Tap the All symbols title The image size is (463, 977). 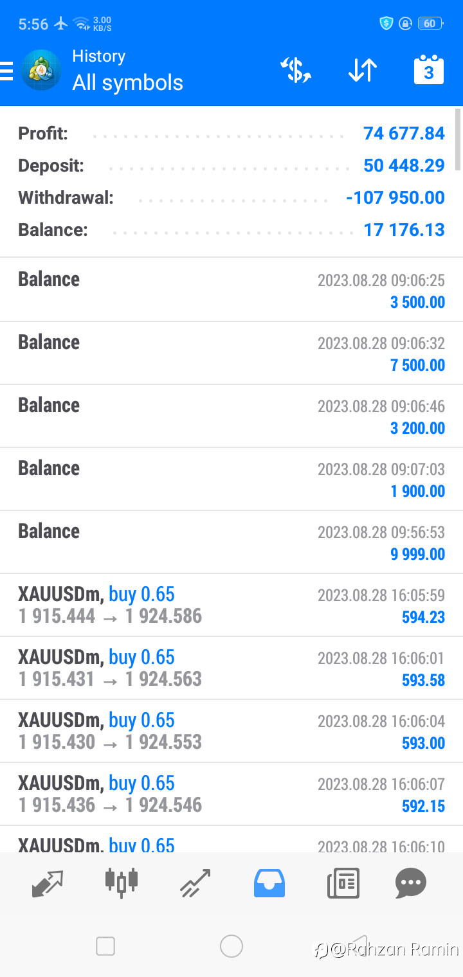click(127, 83)
